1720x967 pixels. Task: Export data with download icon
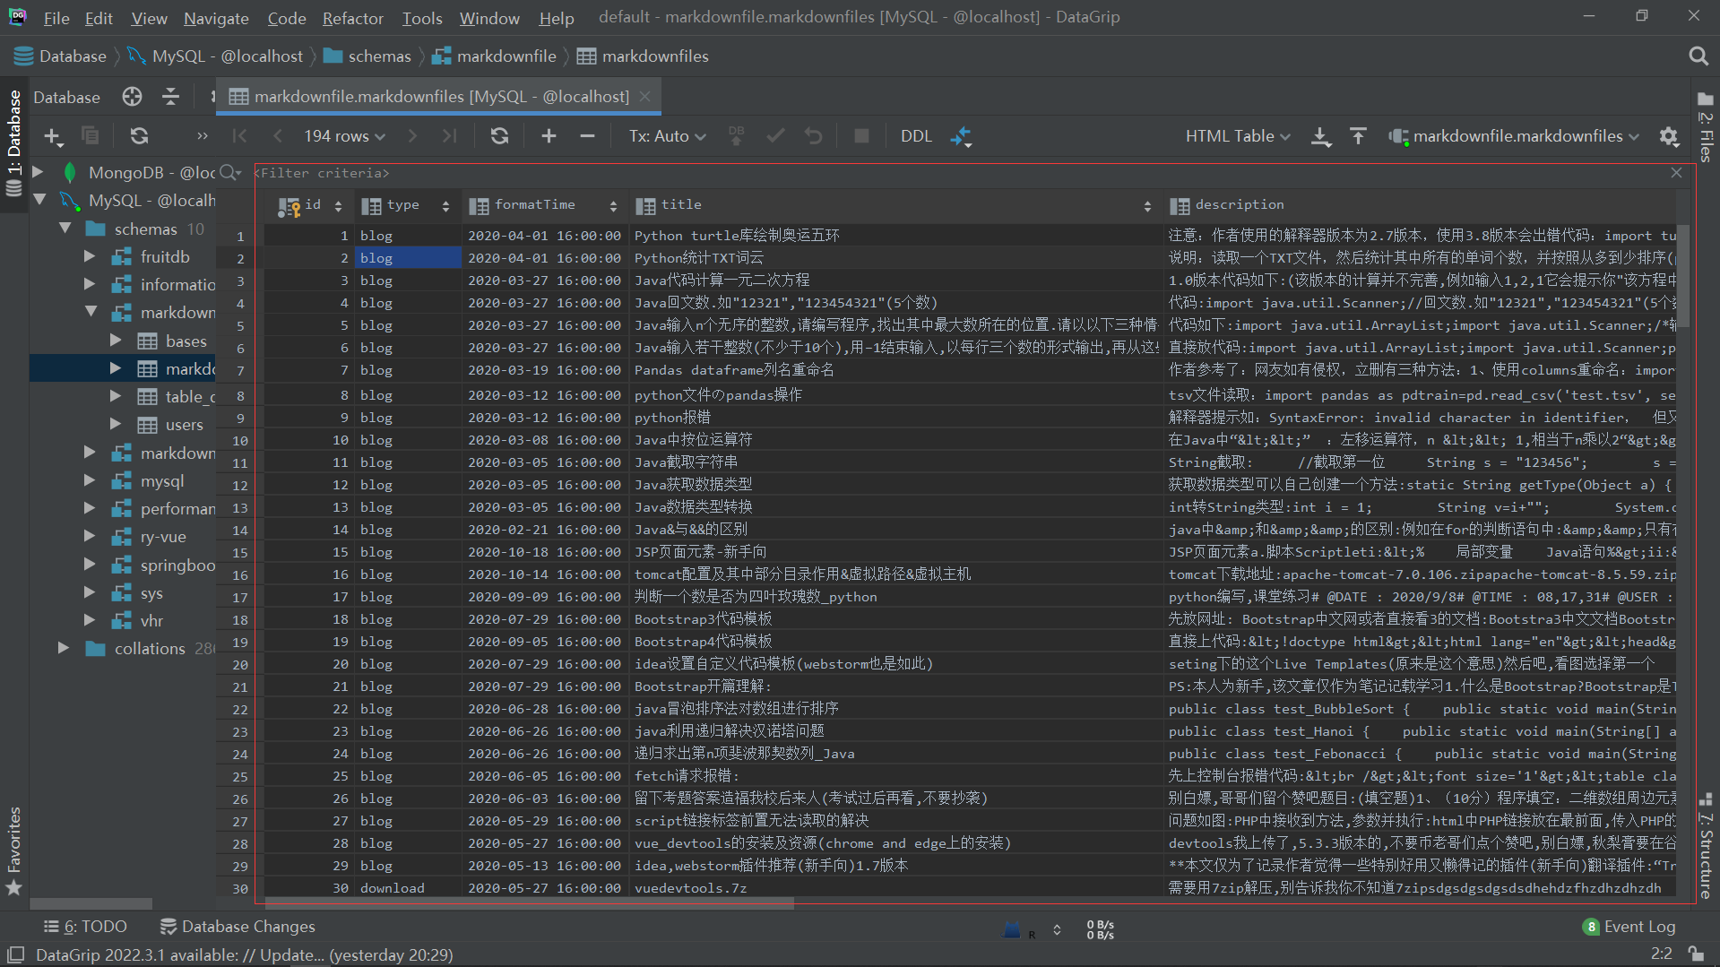pos(1320,136)
